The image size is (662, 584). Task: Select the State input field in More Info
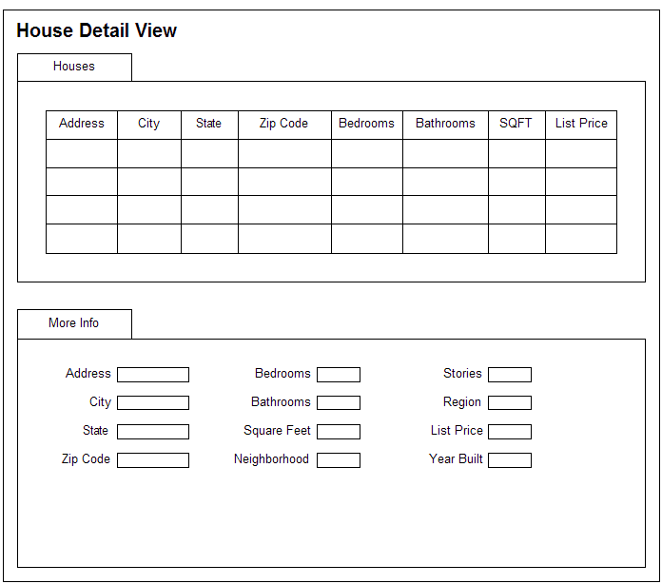[x=153, y=432]
